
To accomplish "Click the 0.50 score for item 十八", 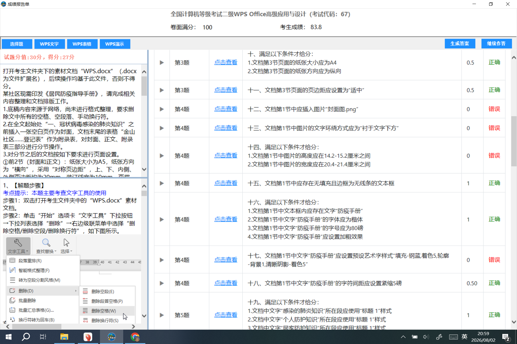I will (472, 283).
